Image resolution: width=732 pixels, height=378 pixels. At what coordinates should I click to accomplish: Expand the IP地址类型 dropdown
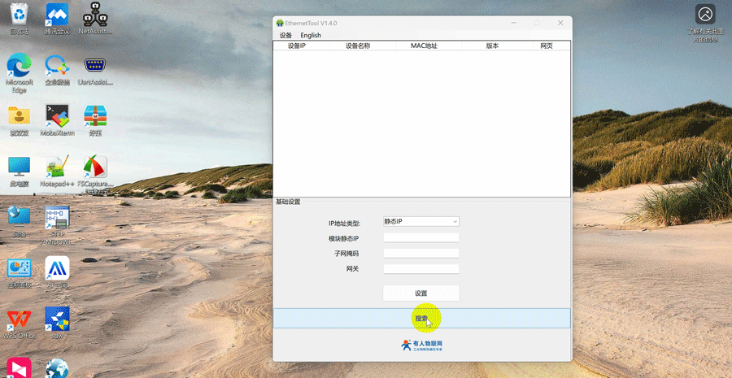[x=420, y=222]
